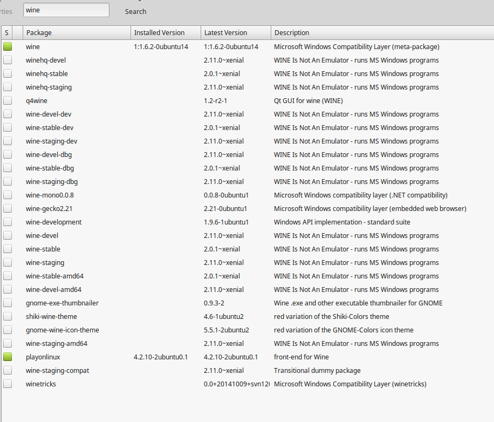494x422 pixels.
Task: Mark the q4wine package checkbox
Action: [x=8, y=100]
